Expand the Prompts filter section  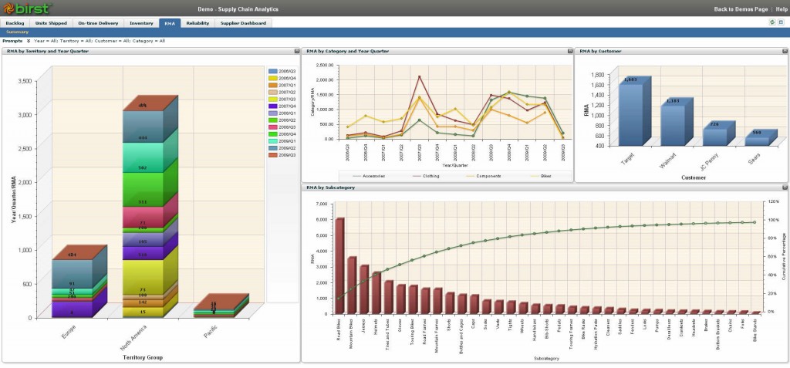click(x=29, y=40)
